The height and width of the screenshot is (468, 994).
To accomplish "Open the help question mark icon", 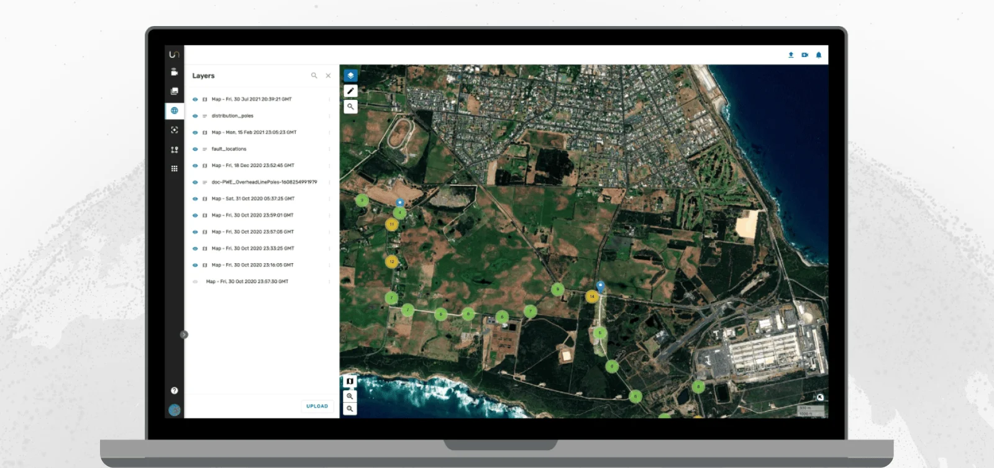I will click(175, 390).
